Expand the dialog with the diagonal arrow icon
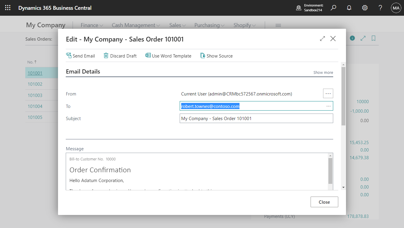This screenshot has height=228, width=404. pos(322,39)
